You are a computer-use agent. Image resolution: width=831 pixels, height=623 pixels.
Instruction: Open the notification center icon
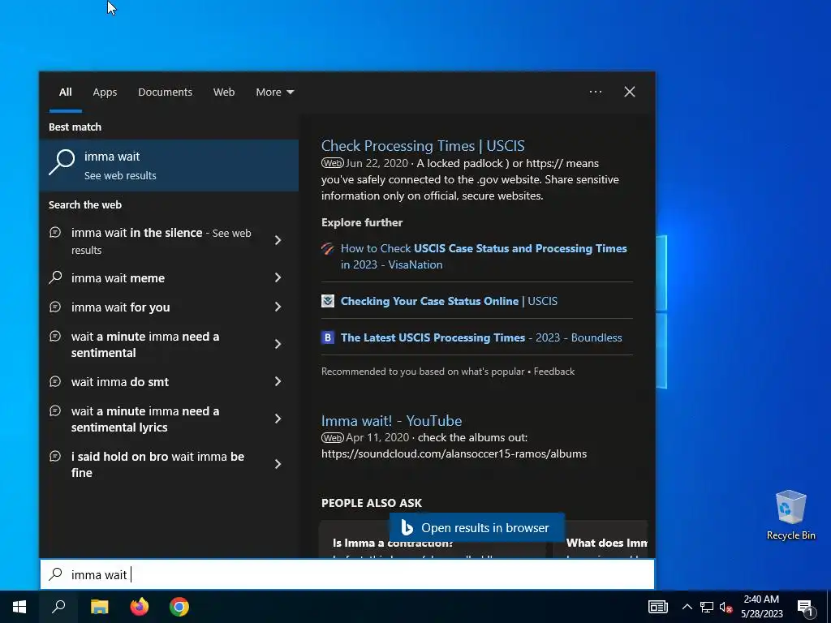coord(806,608)
